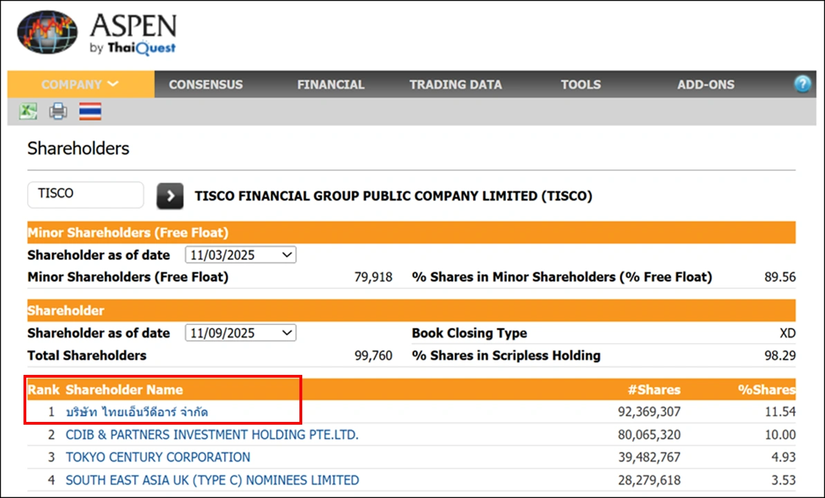Image resolution: width=825 pixels, height=498 pixels.
Task: Select the TOOLS menu
Action: point(581,84)
